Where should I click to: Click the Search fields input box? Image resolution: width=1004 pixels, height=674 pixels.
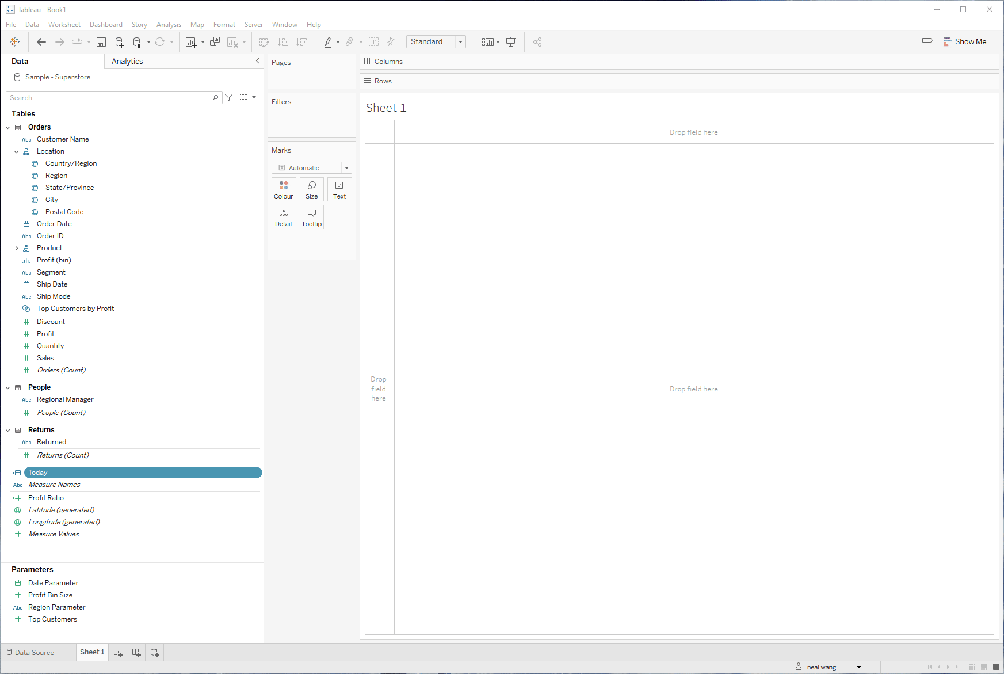(x=109, y=98)
